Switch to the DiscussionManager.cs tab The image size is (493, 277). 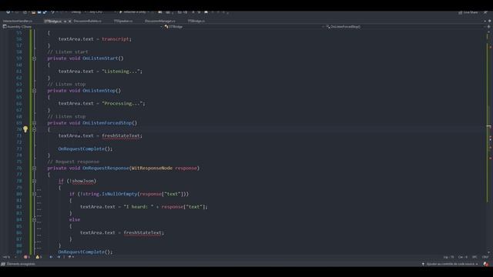[160, 21]
